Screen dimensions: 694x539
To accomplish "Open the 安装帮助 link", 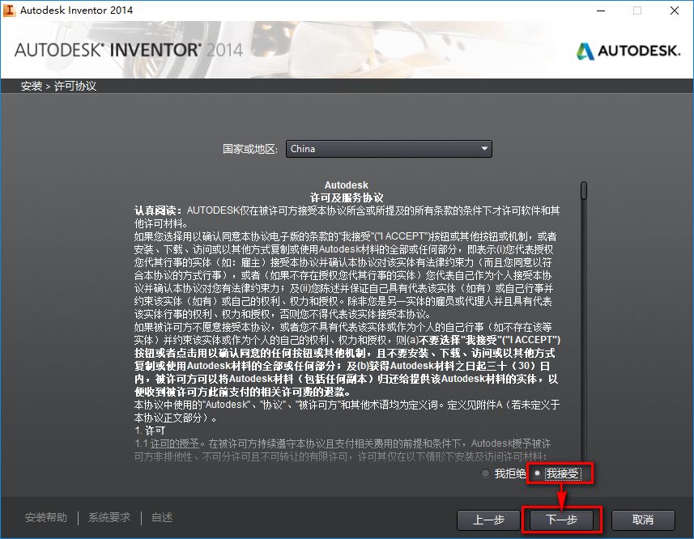I will coord(48,516).
